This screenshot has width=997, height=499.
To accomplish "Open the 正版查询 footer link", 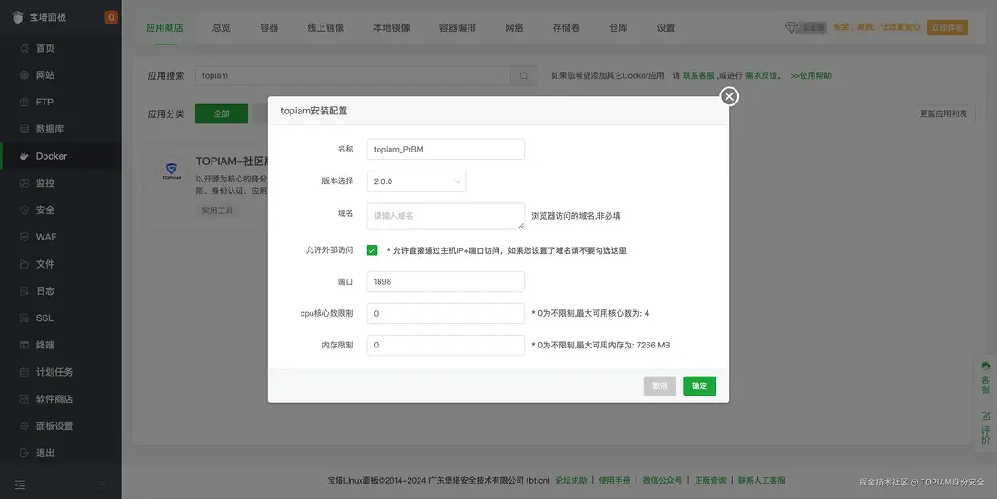I will 710,481.
